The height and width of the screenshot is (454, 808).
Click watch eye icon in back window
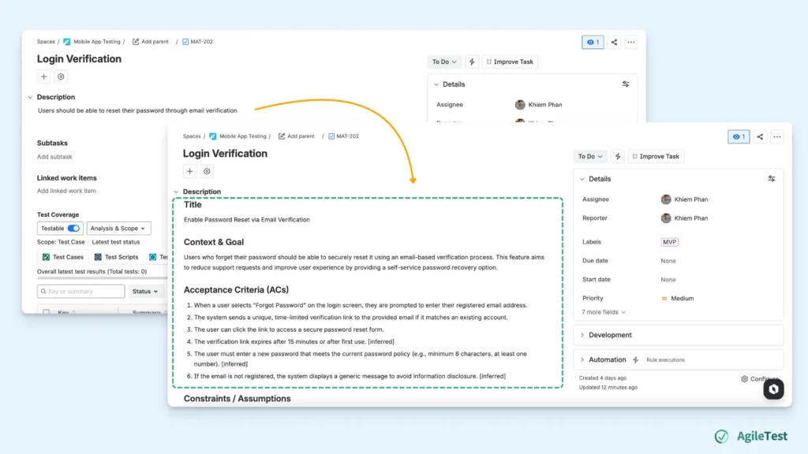593,43
